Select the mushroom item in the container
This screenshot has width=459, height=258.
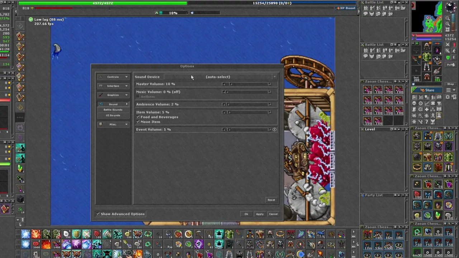[x=416, y=184]
